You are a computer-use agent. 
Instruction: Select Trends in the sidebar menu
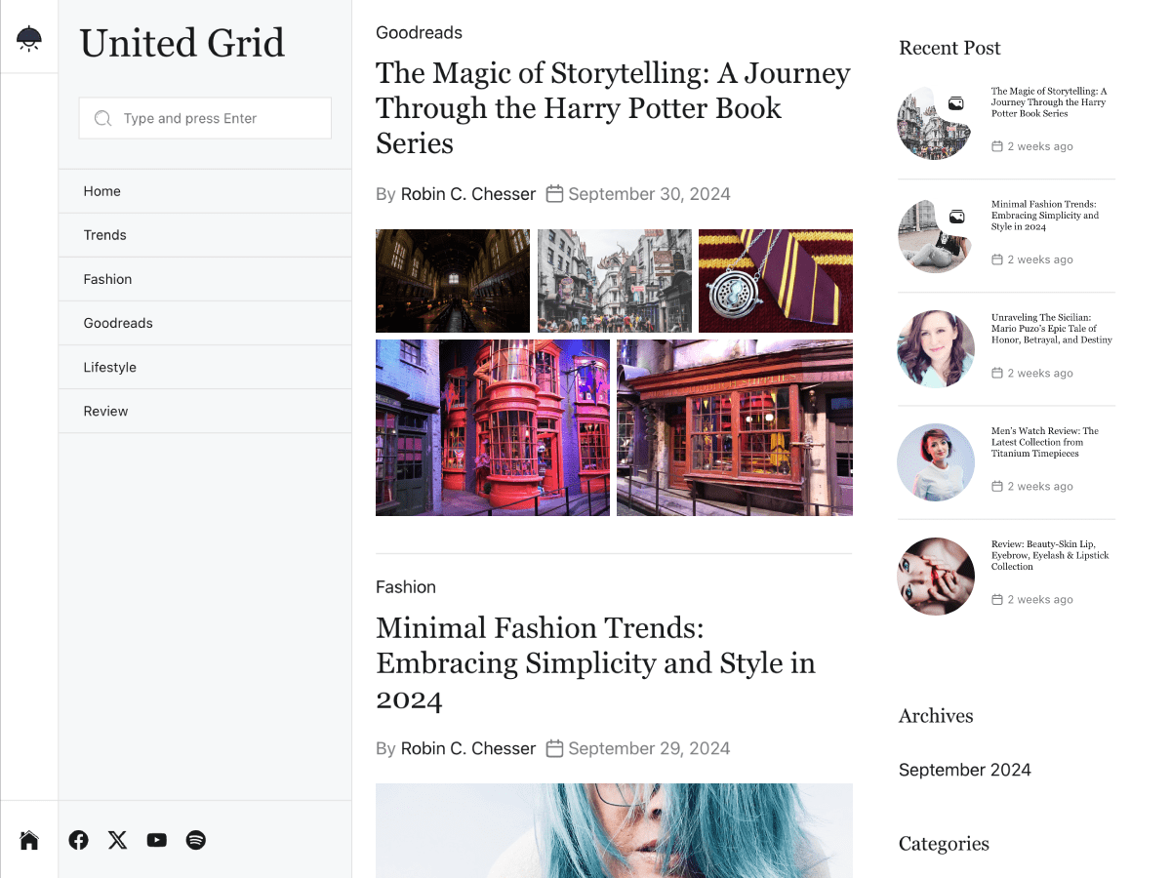click(104, 235)
